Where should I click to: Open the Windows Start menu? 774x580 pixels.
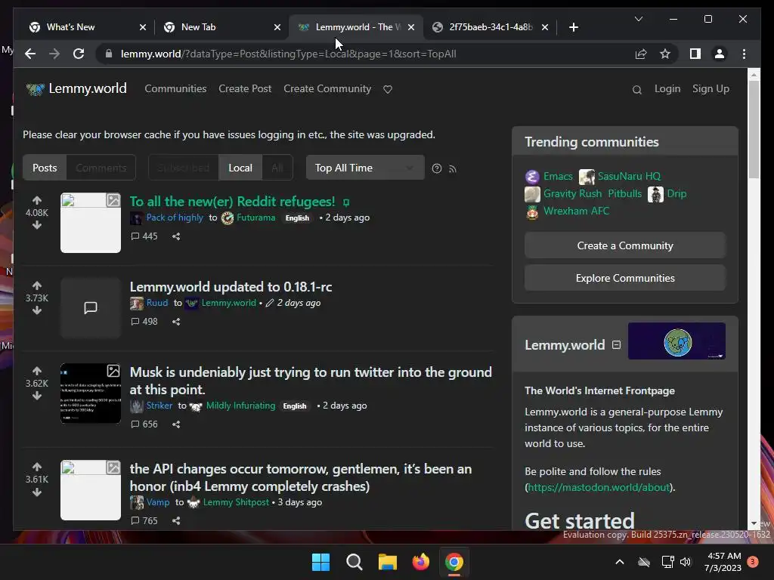pyautogui.click(x=320, y=562)
